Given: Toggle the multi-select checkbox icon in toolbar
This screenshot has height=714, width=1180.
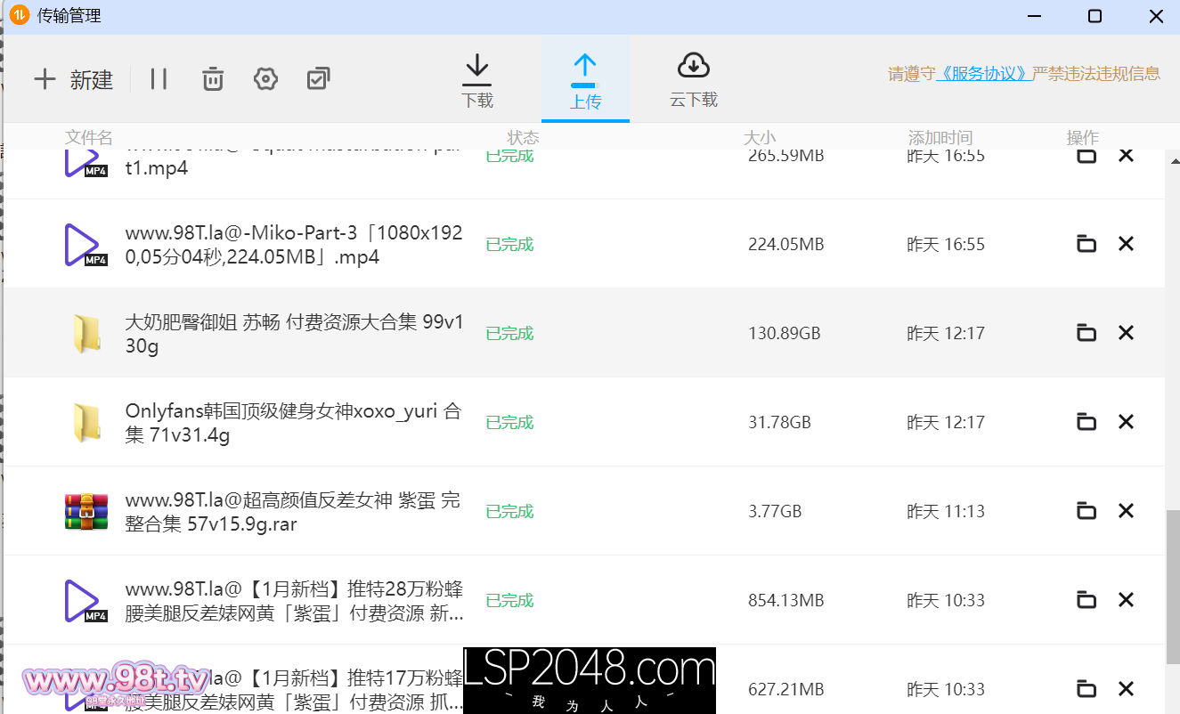Looking at the screenshot, I should click(x=318, y=79).
